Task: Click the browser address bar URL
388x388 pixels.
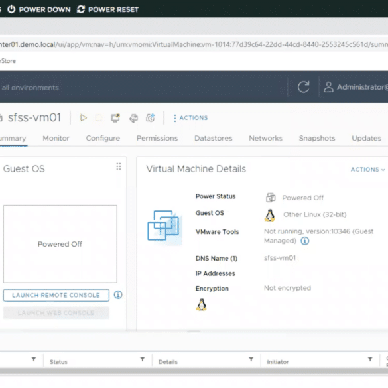Action: pos(194,44)
